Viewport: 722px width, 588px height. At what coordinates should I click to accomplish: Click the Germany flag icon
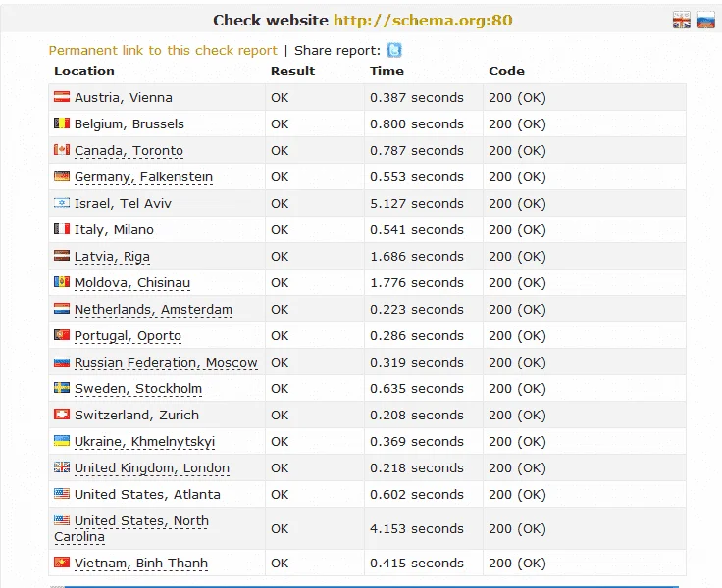click(x=62, y=176)
